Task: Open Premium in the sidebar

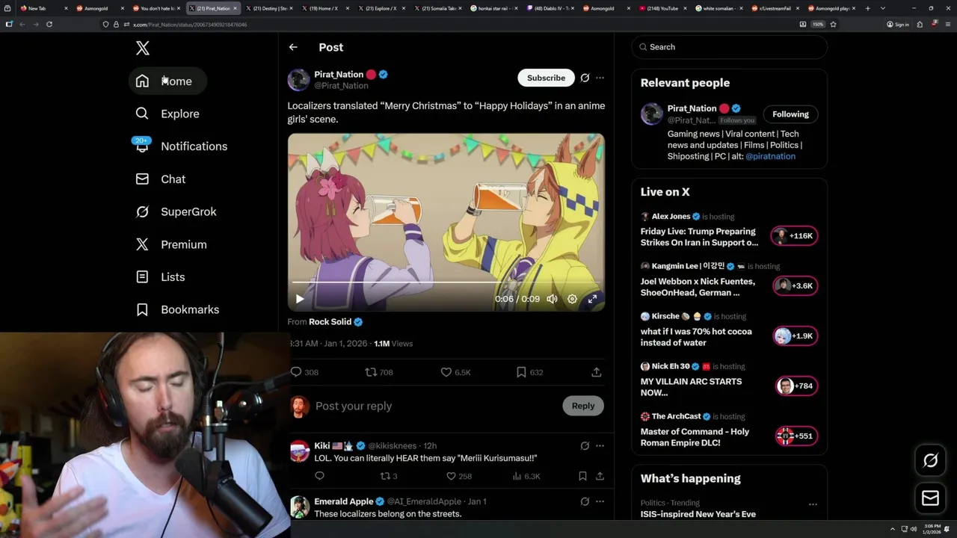Action: 171,244
